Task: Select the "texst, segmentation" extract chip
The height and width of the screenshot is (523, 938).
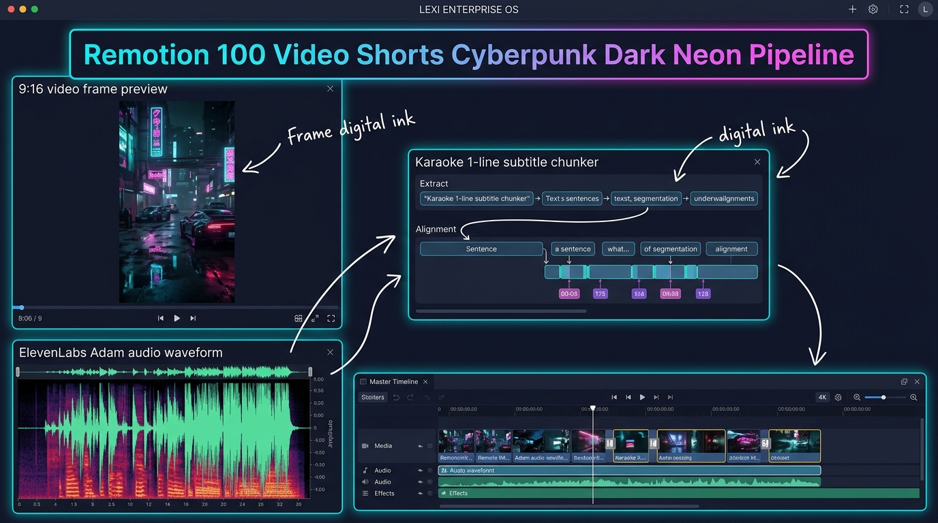Action: pos(646,199)
